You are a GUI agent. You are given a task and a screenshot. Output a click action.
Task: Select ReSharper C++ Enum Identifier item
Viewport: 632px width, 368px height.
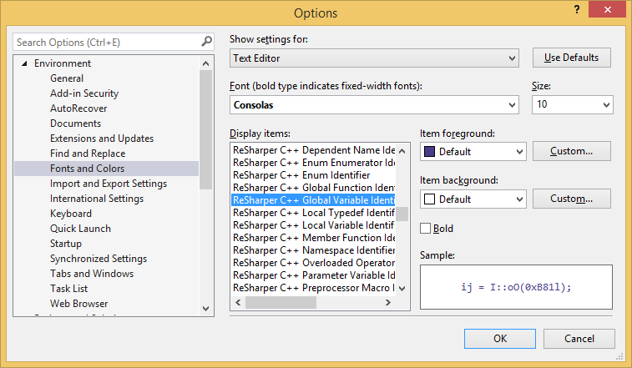point(302,176)
